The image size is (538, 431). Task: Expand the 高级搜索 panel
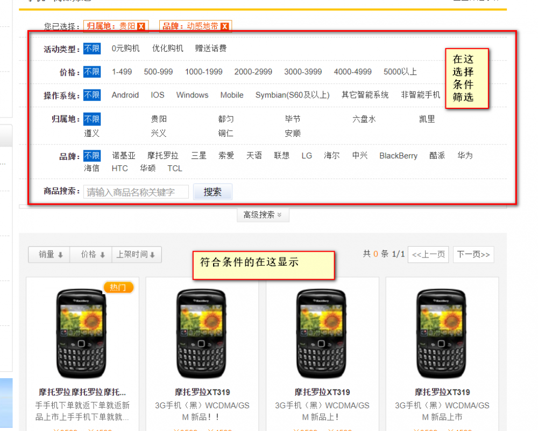coord(263,215)
